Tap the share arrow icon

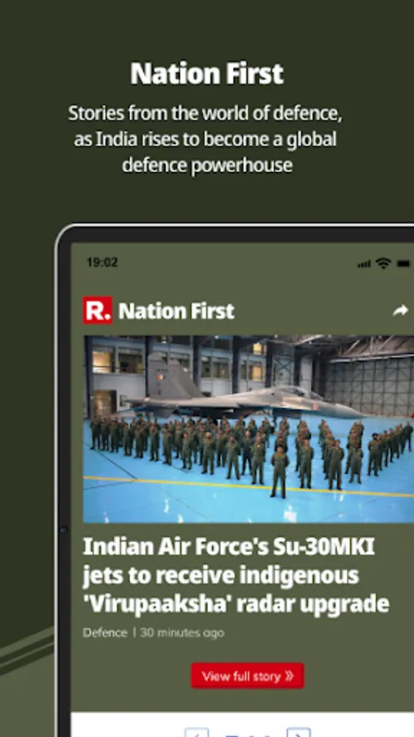(x=400, y=310)
